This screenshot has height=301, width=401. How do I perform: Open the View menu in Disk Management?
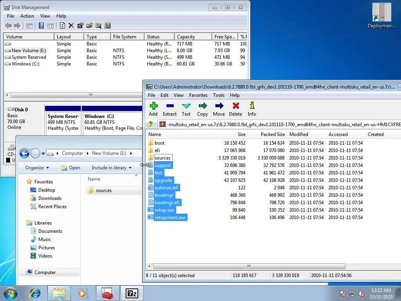pos(45,16)
